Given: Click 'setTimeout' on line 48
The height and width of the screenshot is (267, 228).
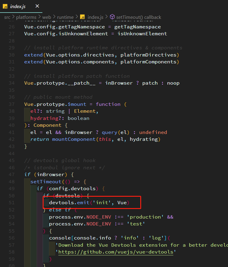Looking at the screenshot, I should coord(46,182).
